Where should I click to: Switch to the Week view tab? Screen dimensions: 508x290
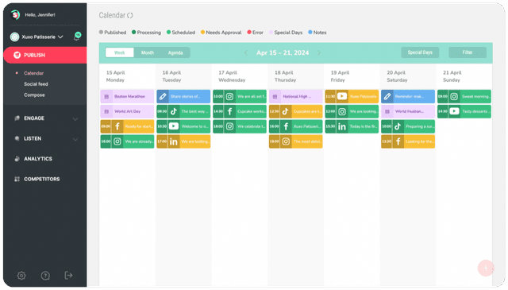120,52
